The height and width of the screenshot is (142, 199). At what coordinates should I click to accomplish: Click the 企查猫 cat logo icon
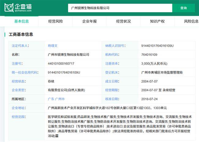coord(9,8)
